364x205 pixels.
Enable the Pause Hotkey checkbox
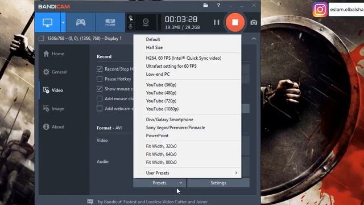click(x=100, y=79)
